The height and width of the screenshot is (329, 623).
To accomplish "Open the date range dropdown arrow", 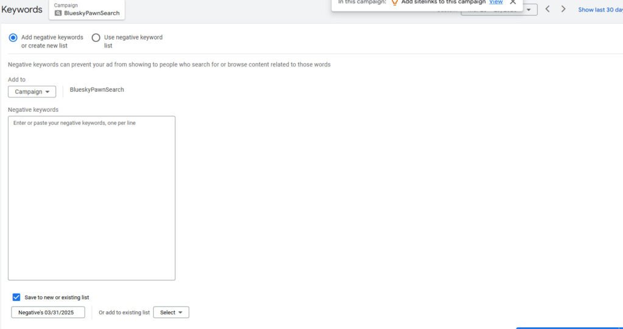I will click(529, 10).
